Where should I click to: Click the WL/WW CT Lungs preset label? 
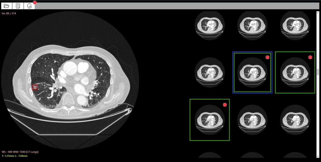20,152
